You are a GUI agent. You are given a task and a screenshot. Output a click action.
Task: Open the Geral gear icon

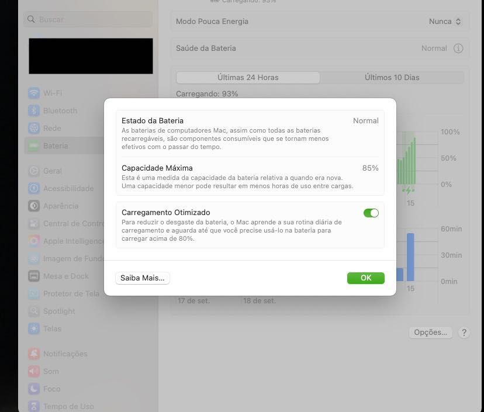click(34, 171)
